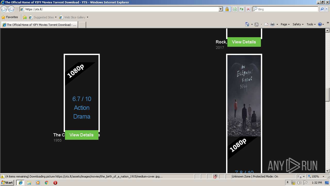Open the Tools menu
Viewport: 330px width, 186px height.
[311, 24]
